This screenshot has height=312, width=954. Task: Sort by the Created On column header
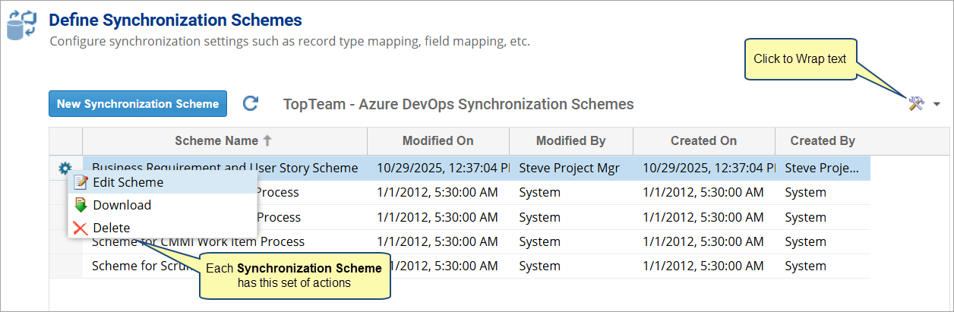(703, 140)
